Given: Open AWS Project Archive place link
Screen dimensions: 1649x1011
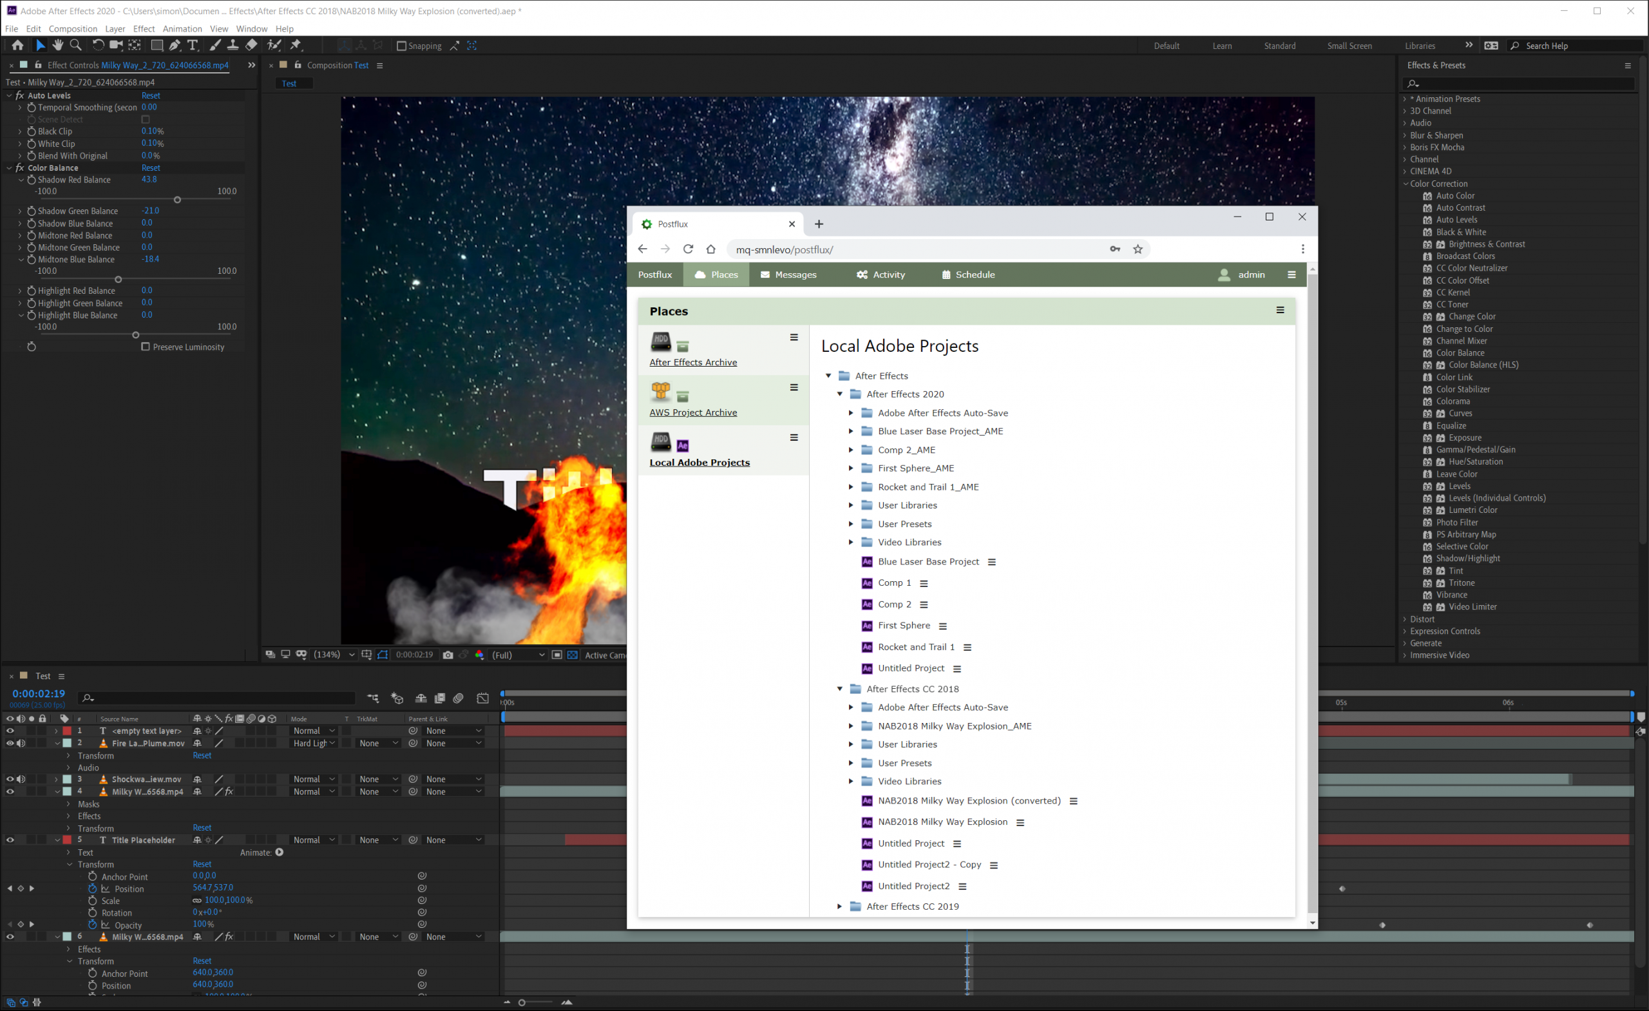Looking at the screenshot, I should pos(692,412).
